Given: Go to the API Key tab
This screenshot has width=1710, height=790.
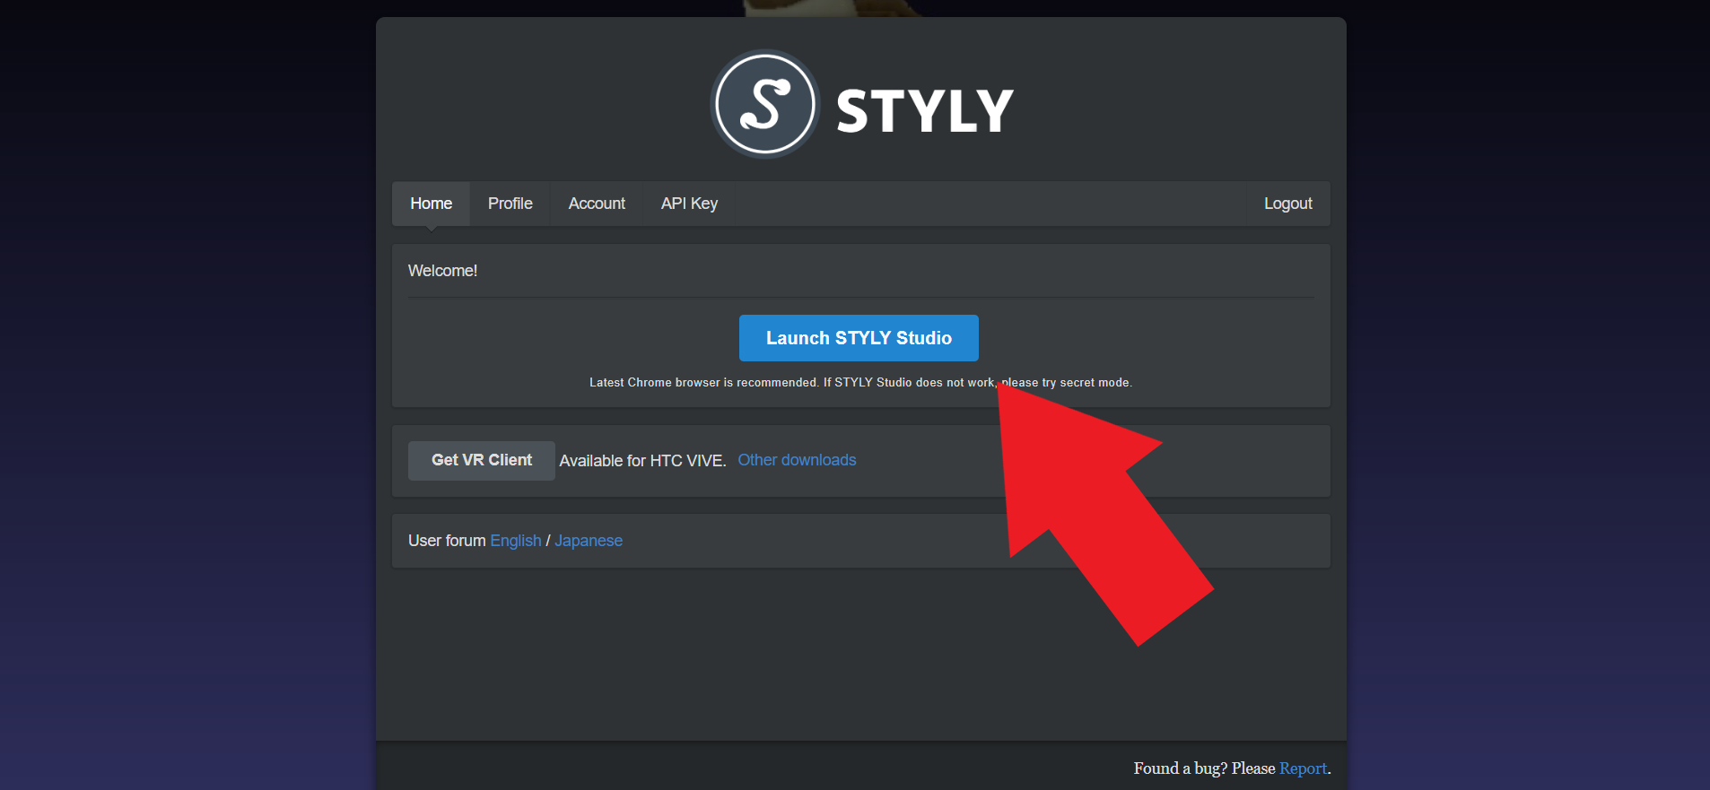Looking at the screenshot, I should coord(689,204).
